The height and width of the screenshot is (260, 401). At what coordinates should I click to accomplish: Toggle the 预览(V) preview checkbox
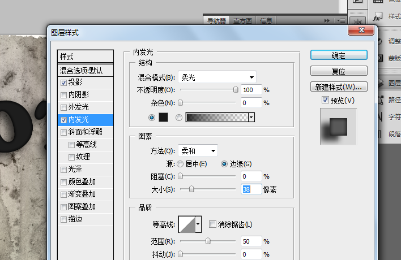(x=325, y=100)
